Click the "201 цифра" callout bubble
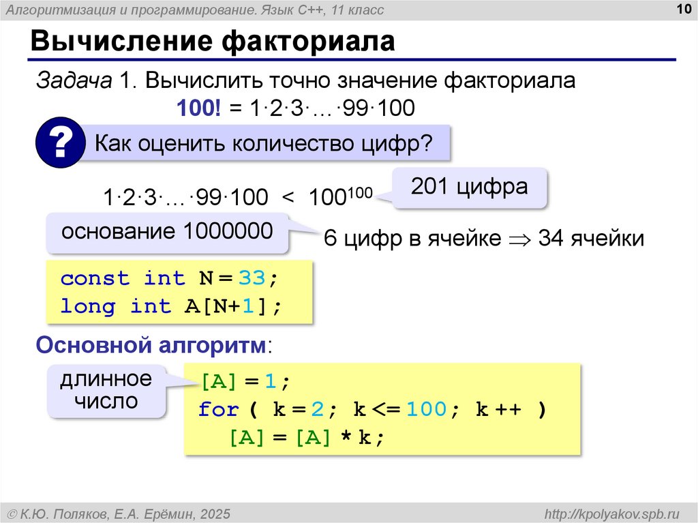698x523 pixels. click(x=469, y=187)
